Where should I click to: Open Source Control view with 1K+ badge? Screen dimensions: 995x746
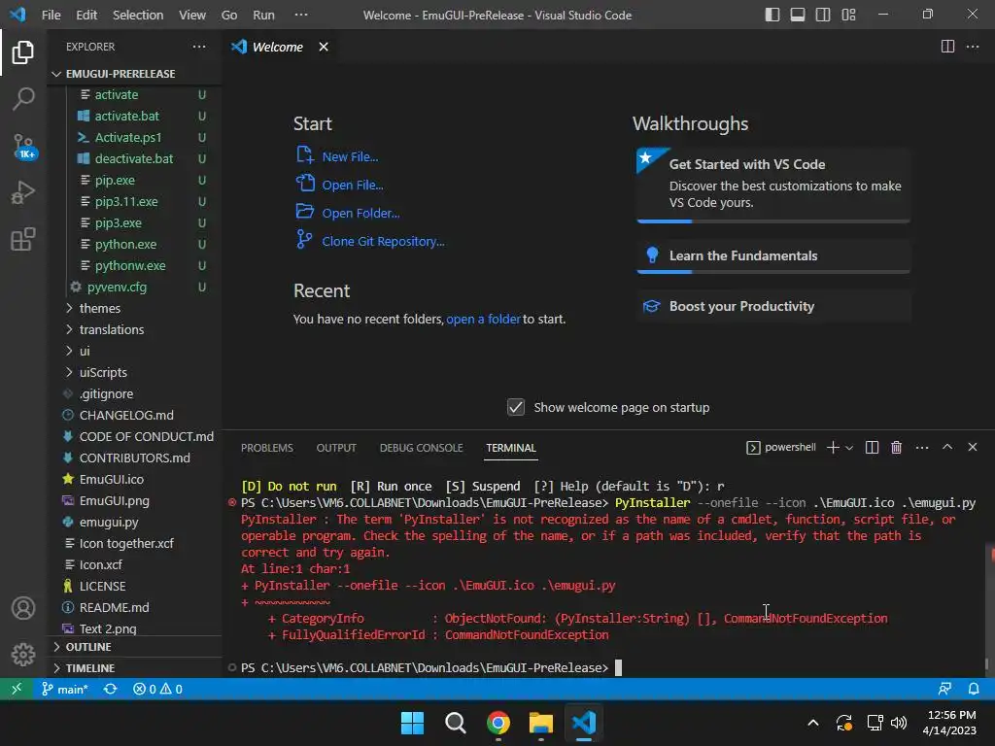coord(24,146)
